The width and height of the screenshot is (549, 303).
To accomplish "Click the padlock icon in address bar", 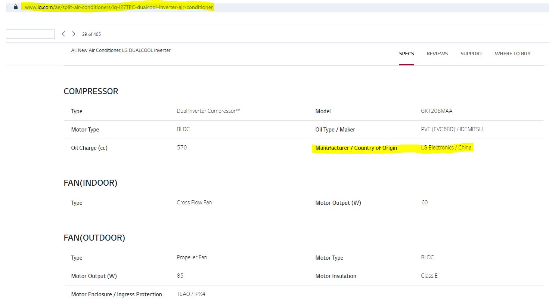I will (x=16, y=7).
